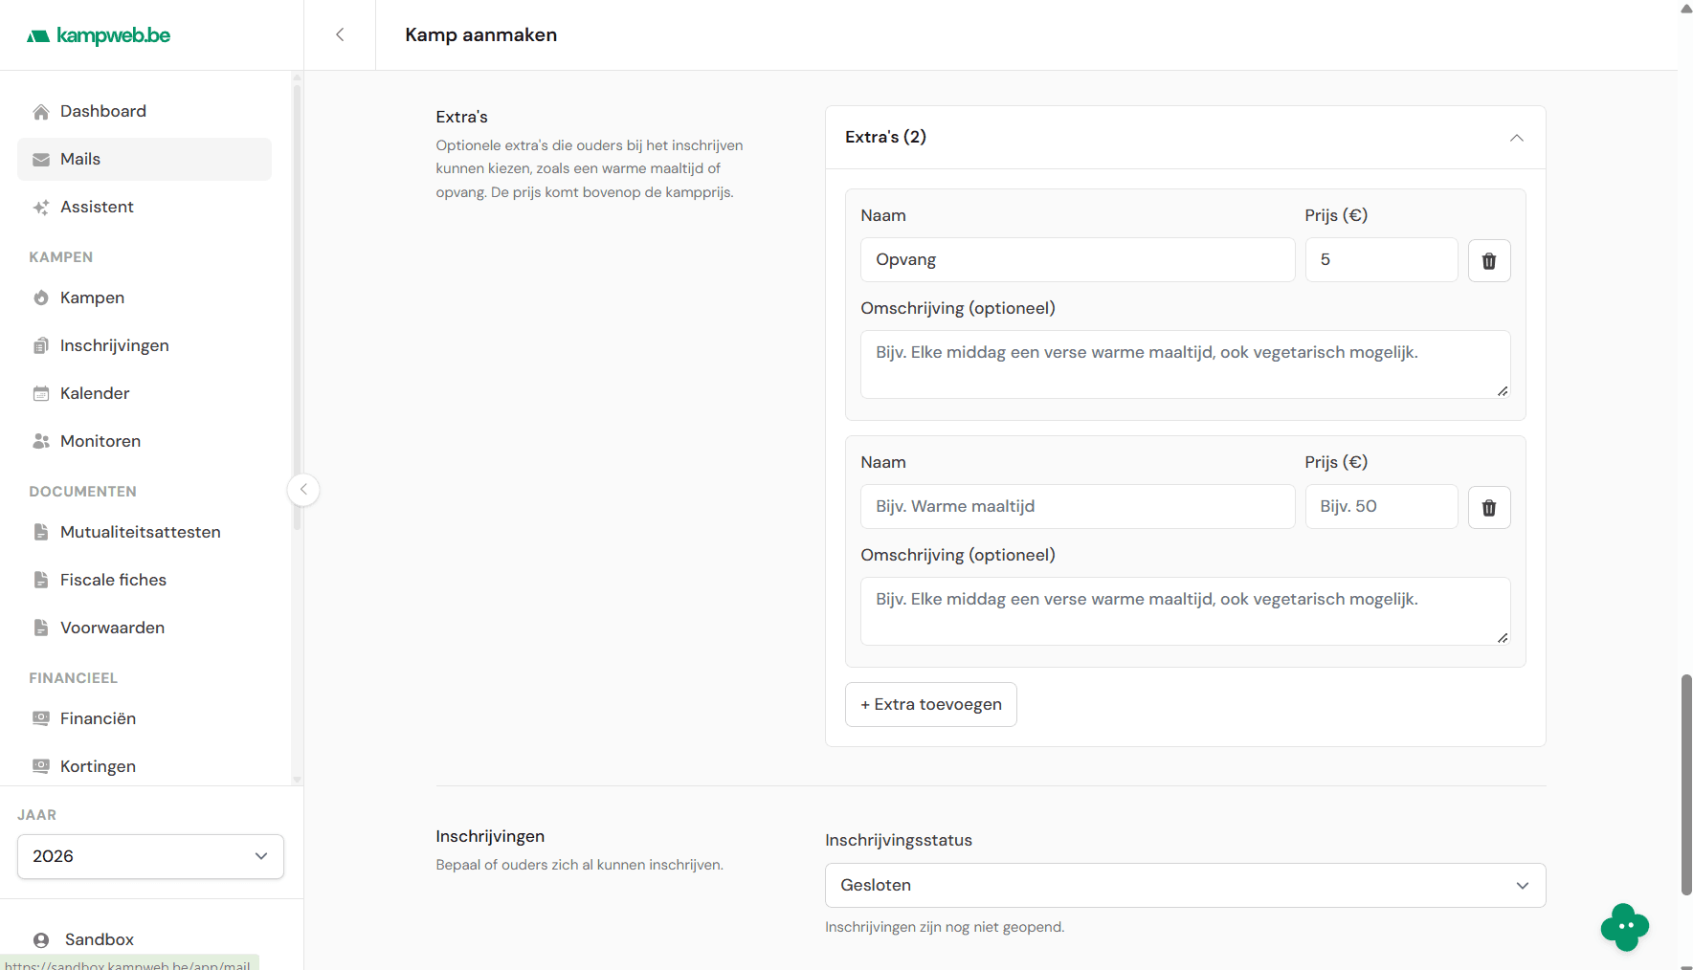Click the Fiscale fiches document icon
This screenshot has width=1693, height=970.
41,581
